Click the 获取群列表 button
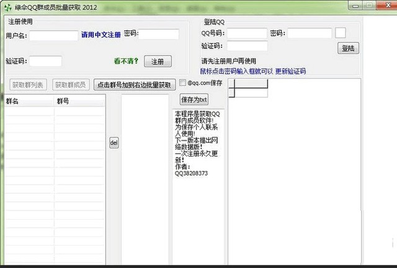Screen dimensions: 397x268 click(28, 85)
